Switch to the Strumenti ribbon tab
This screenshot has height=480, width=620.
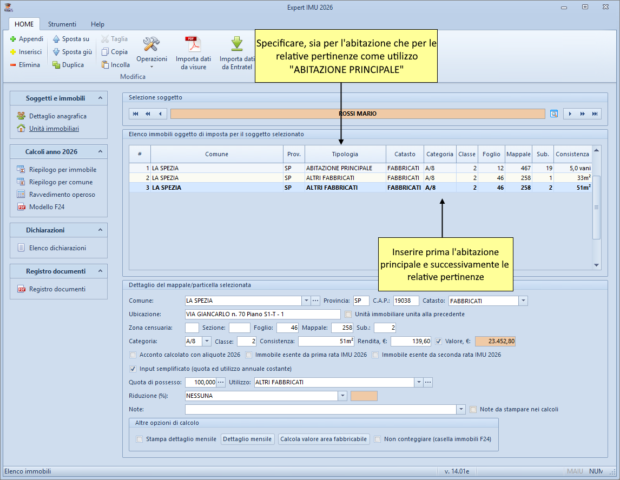pos(62,24)
